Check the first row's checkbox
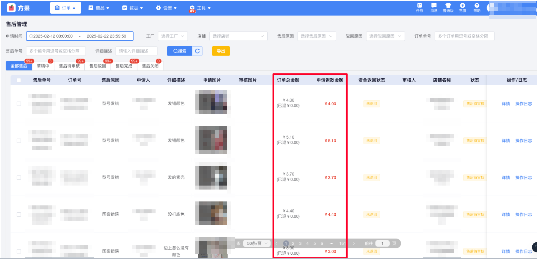This screenshot has width=537, height=259. pyautogui.click(x=19, y=104)
